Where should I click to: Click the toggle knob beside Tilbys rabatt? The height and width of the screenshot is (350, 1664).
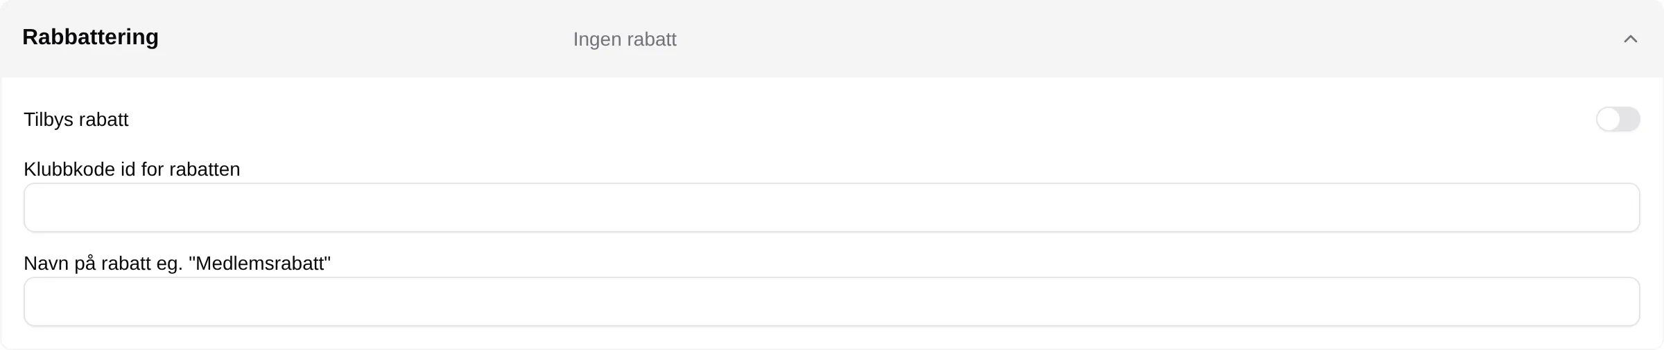[1609, 119]
